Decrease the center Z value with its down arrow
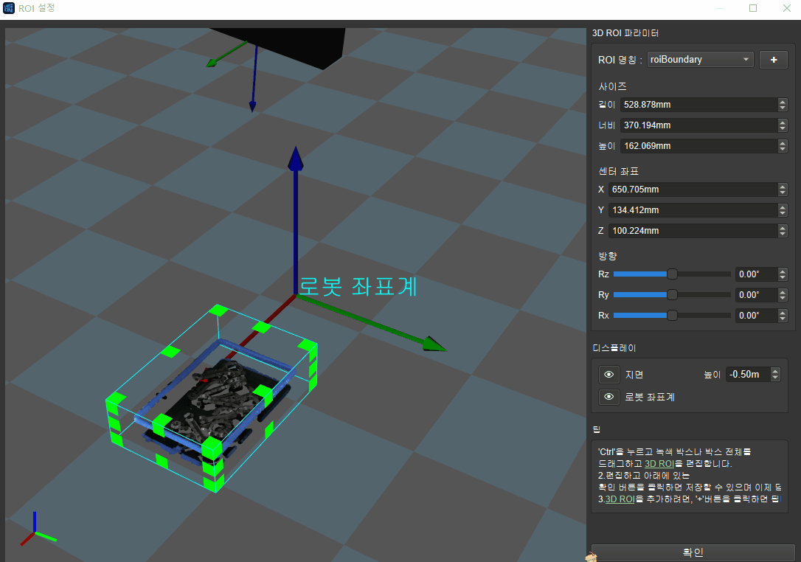Image resolution: width=801 pixels, height=562 pixels. click(x=783, y=234)
